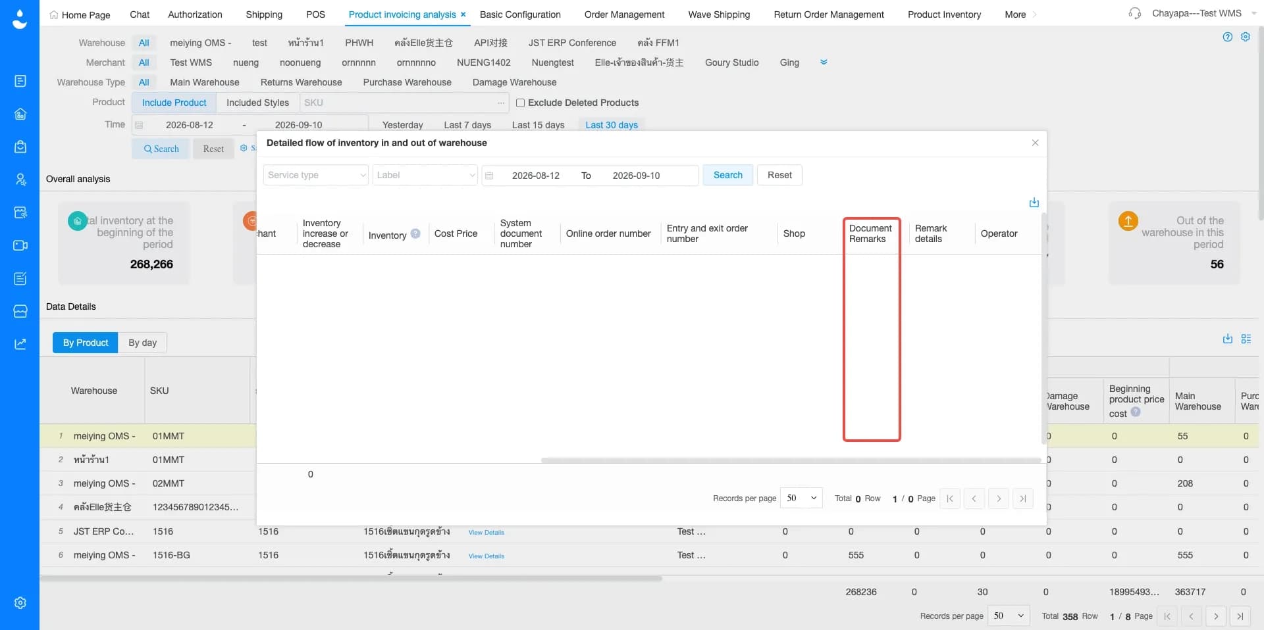
Task: Click Beginning product price cost help icon
Action: pos(1136,412)
